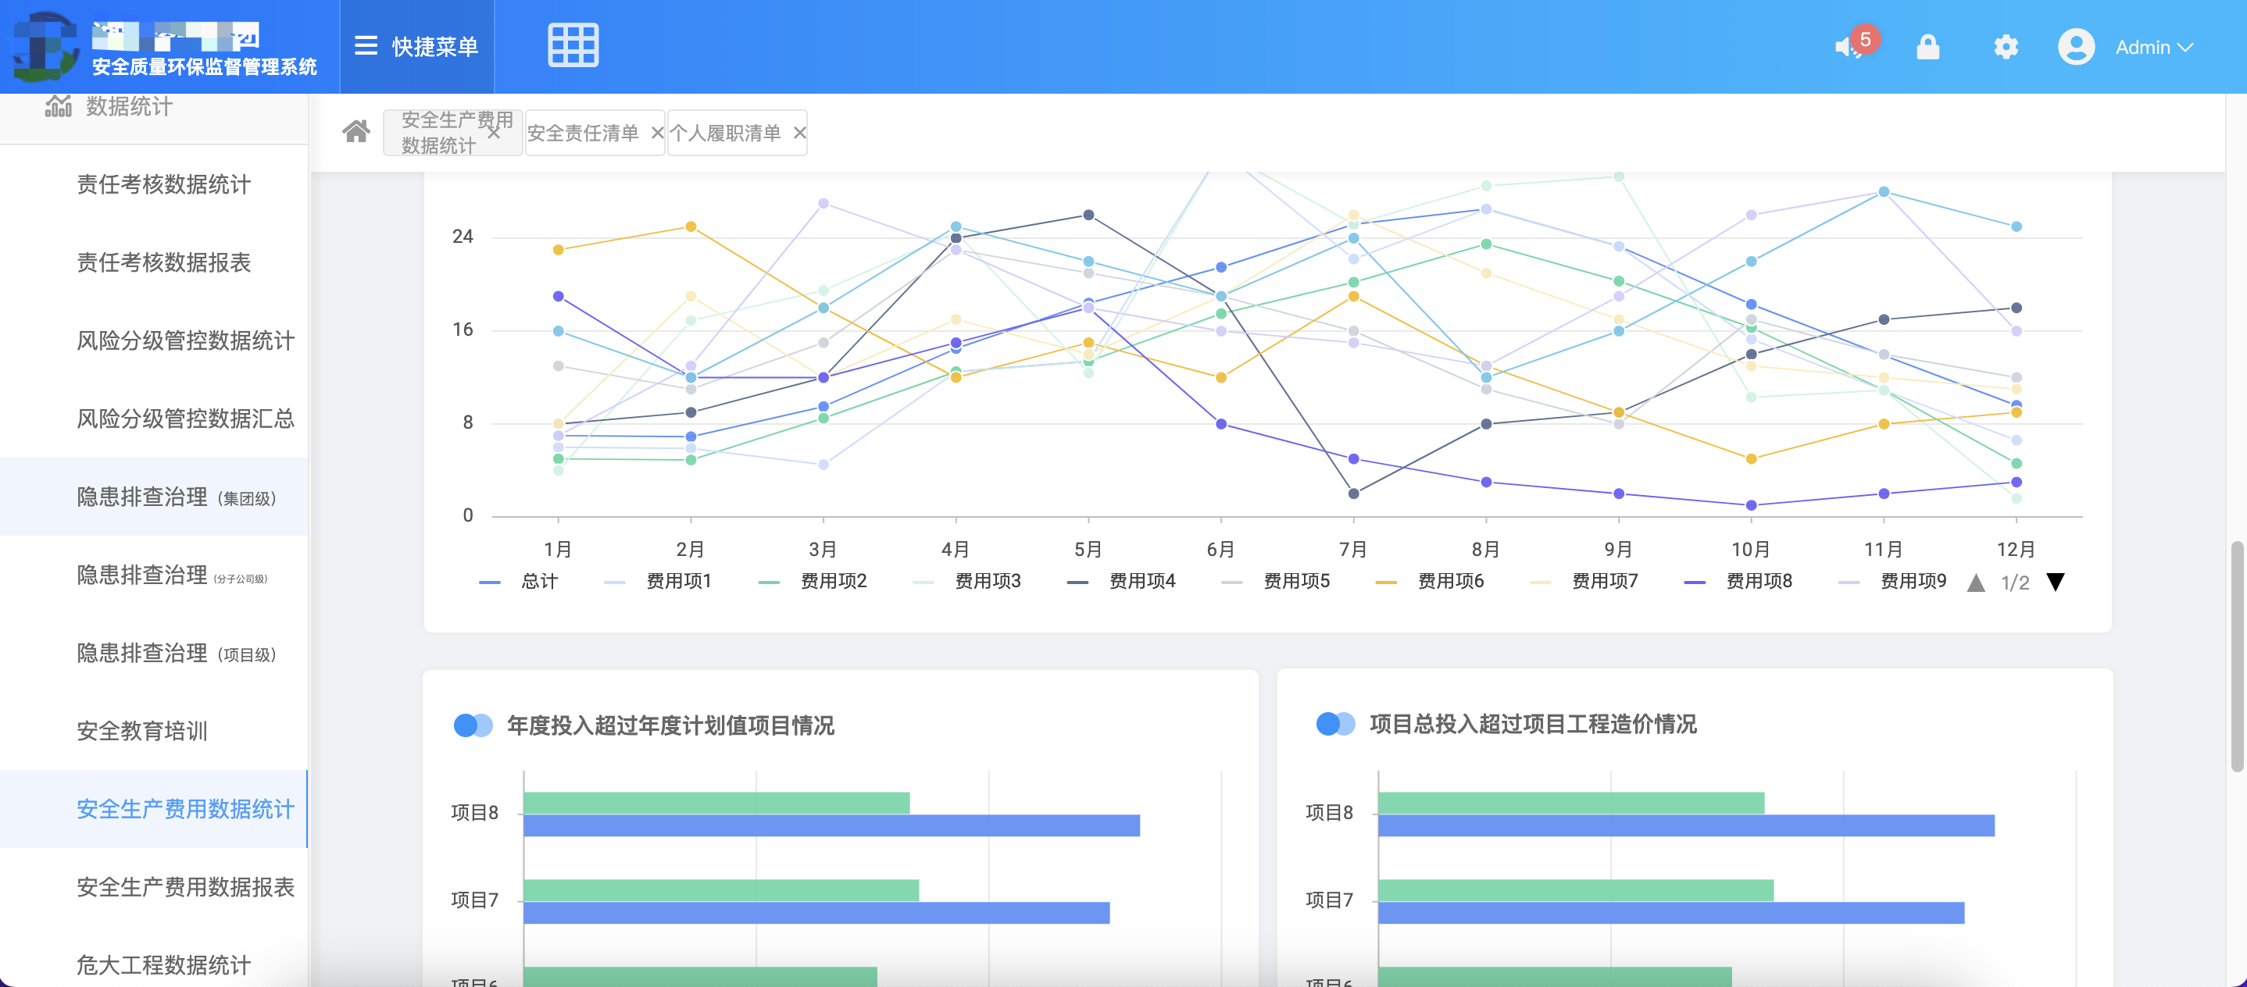This screenshot has width=2247, height=987.
Task: Click the red badge number 5
Action: point(1865,38)
